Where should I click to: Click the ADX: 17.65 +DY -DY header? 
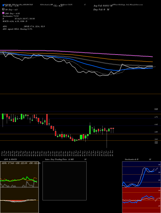21,163
